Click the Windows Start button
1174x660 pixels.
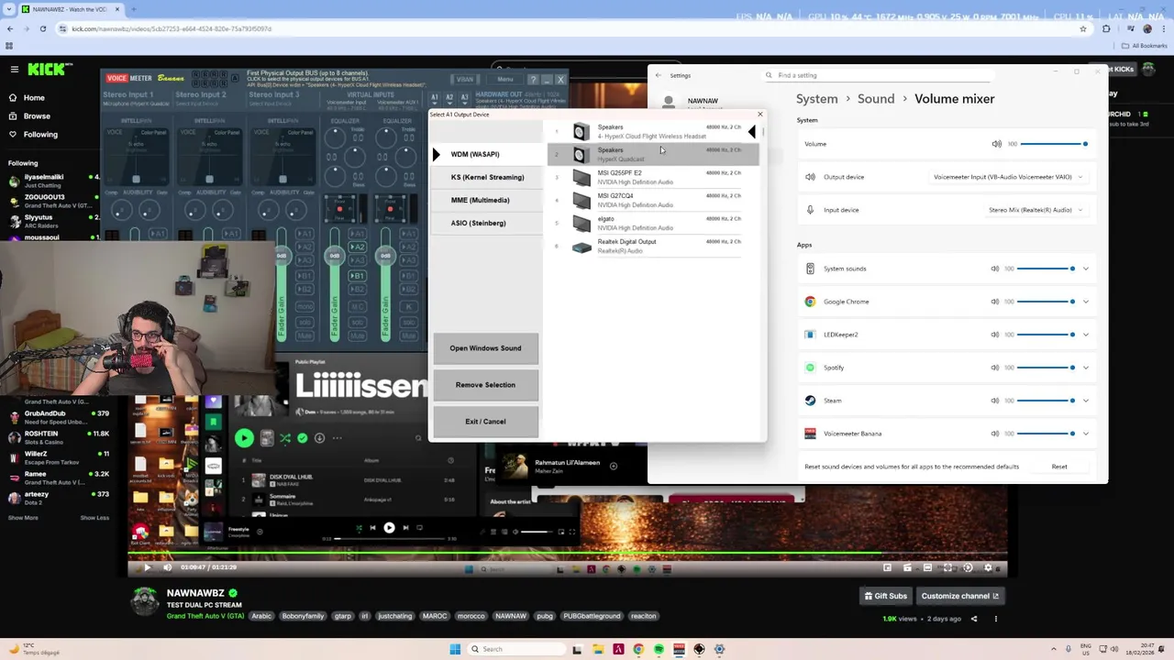pos(455,649)
